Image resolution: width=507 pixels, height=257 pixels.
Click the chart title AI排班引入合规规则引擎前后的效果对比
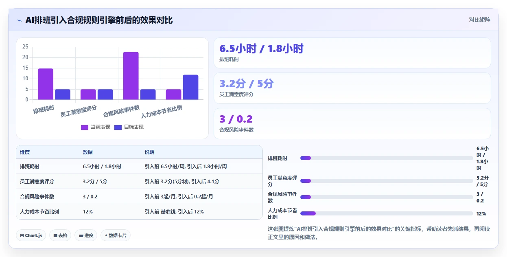pyautogui.click(x=99, y=20)
